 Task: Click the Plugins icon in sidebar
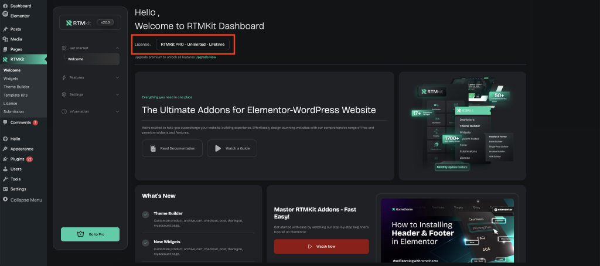pos(5,159)
